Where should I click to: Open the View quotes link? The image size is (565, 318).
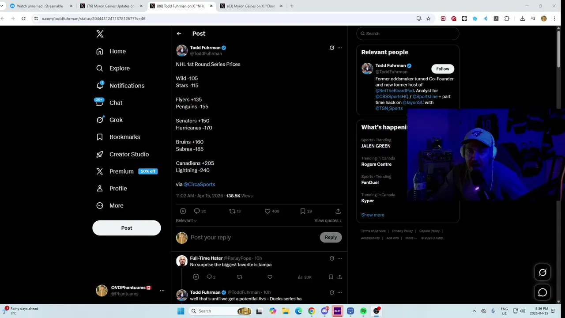pyautogui.click(x=328, y=220)
